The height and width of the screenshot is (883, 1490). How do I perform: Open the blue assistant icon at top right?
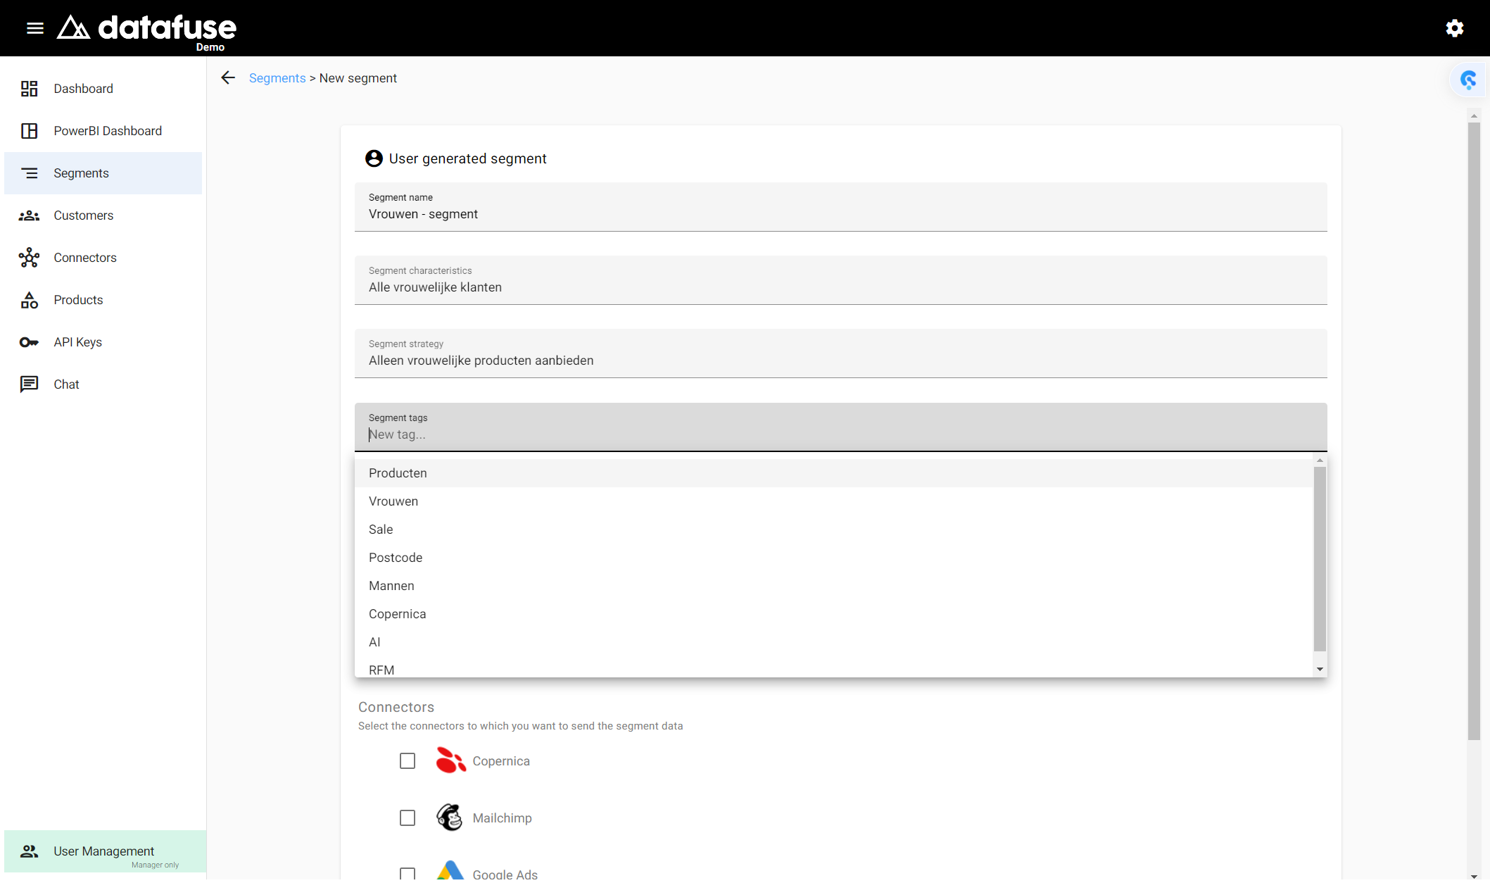1468,80
